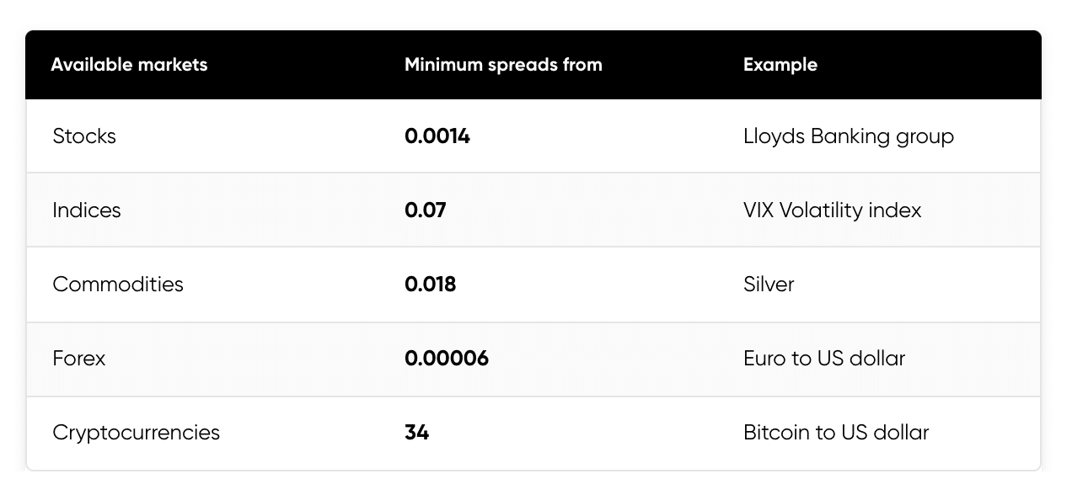Click the 34 cryptocurrencies spread value
1072x495 pixels.
pos(416,433)
